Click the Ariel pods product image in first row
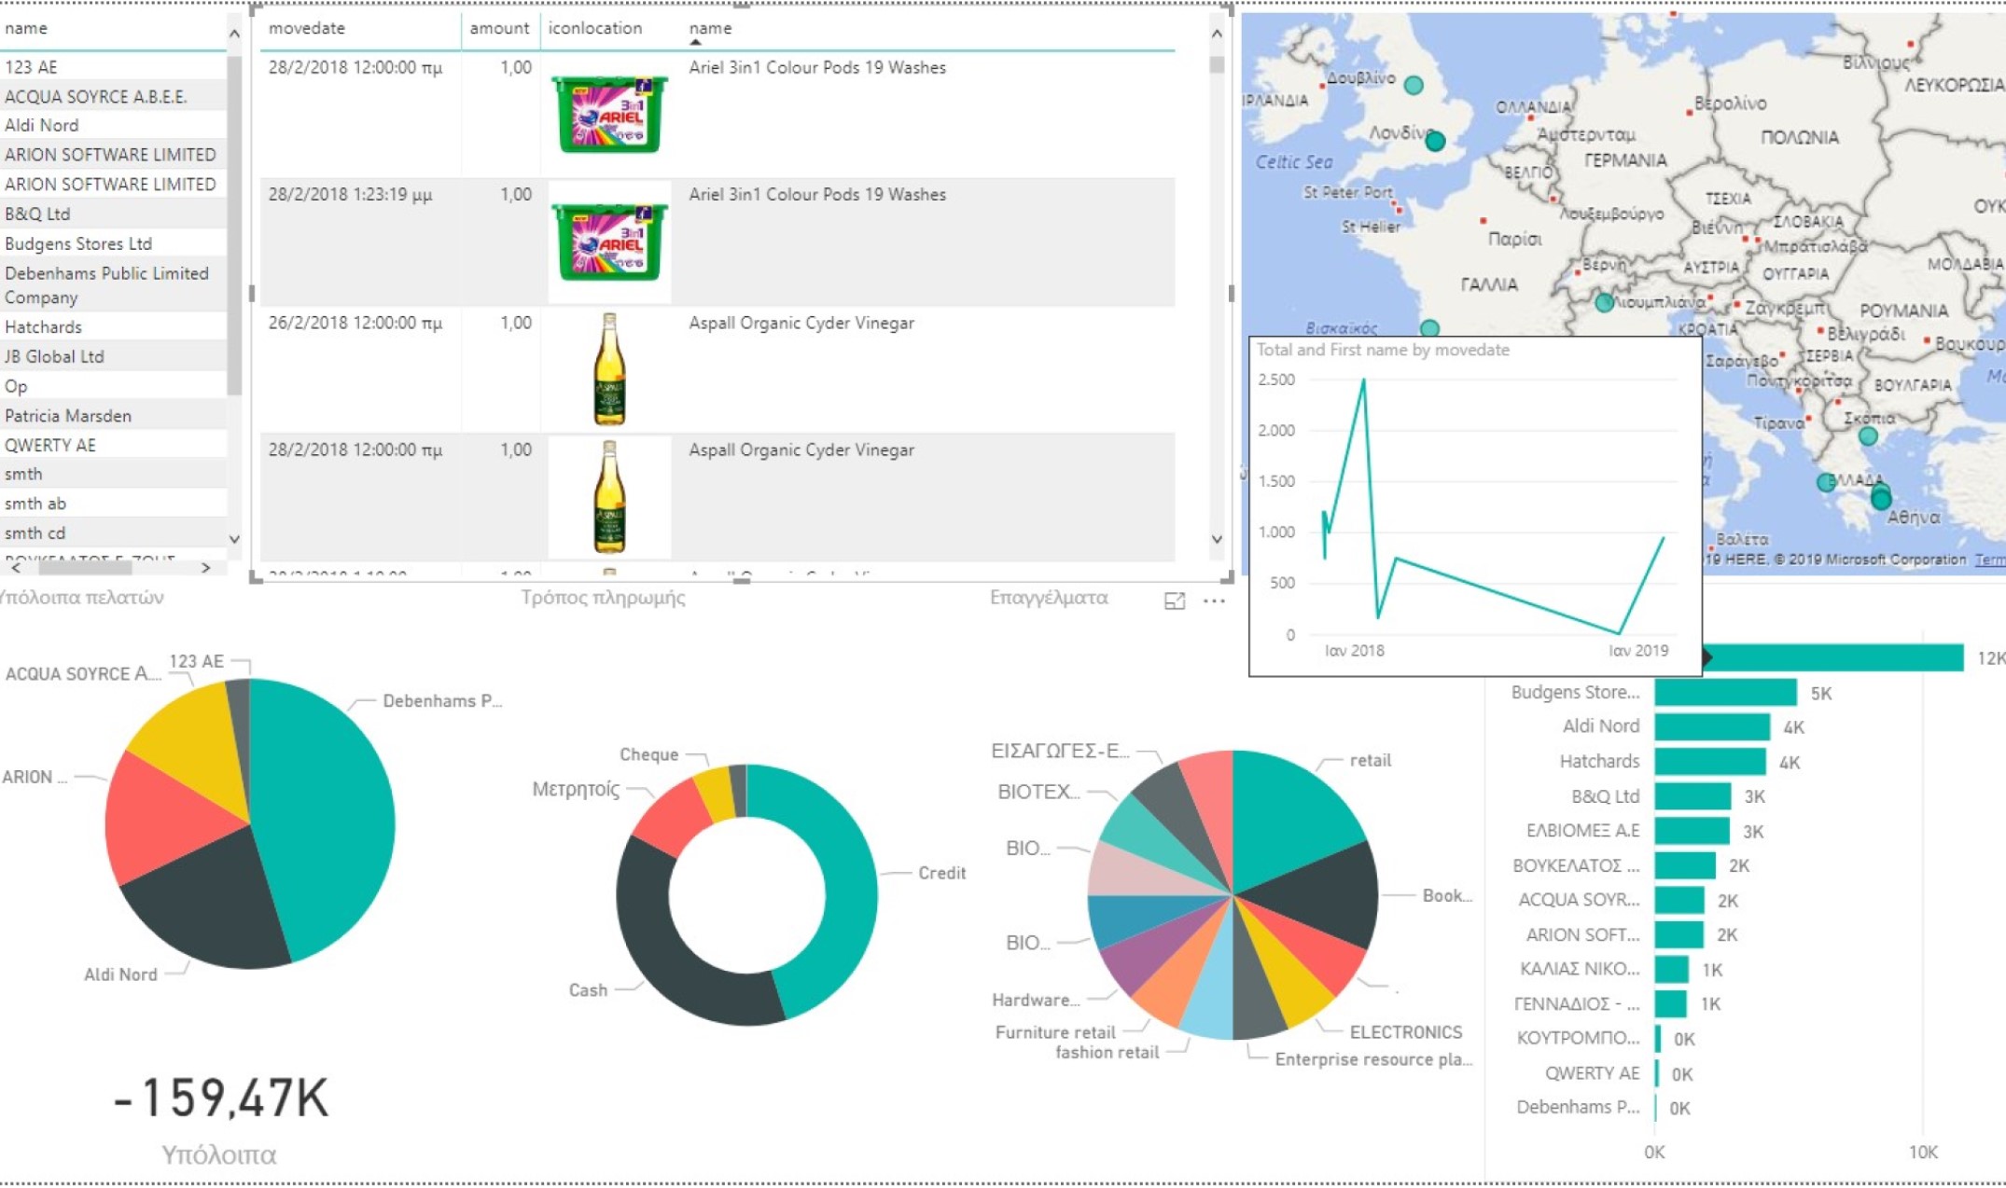This screenshot has width=2006, height=1188. point(609,115)
